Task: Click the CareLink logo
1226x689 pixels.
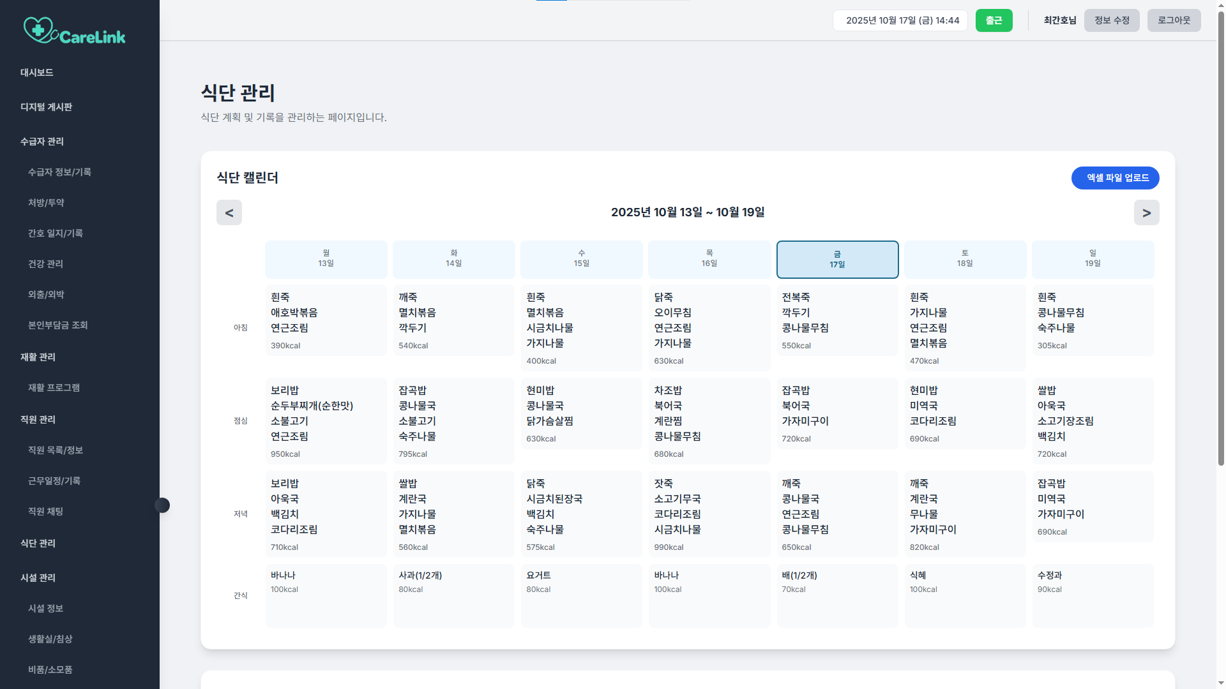Action: click(x=75, y=31)
